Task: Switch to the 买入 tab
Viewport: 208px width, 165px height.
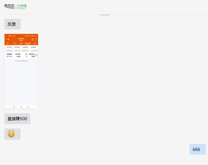Action: [8, 43]
